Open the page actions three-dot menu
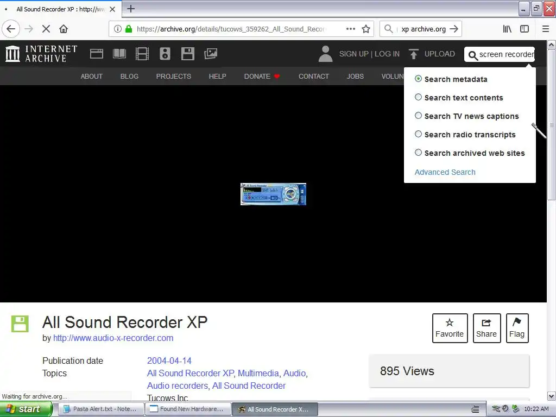 pos(350,29)
